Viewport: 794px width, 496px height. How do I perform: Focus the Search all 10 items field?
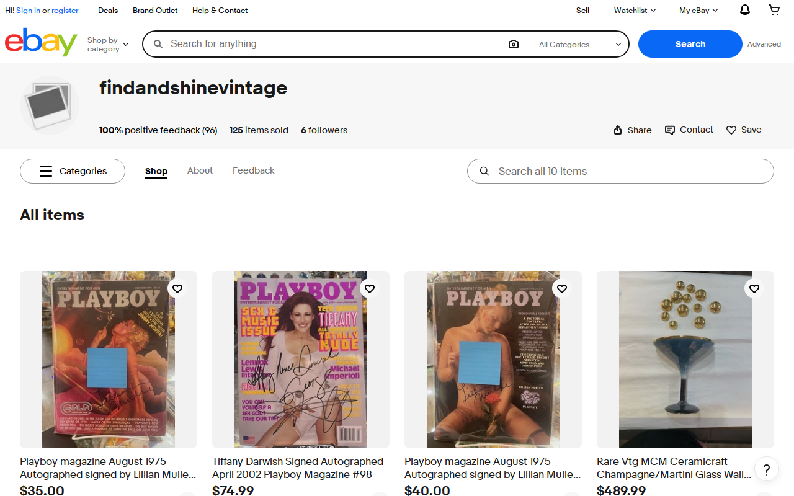click(620, 171)
